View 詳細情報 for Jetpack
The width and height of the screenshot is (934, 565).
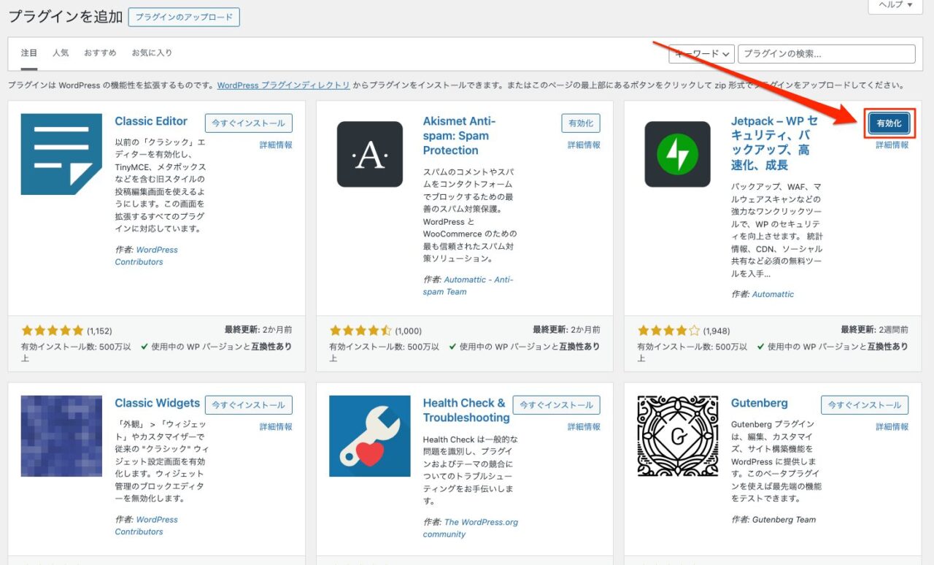(x=892, y=145)
